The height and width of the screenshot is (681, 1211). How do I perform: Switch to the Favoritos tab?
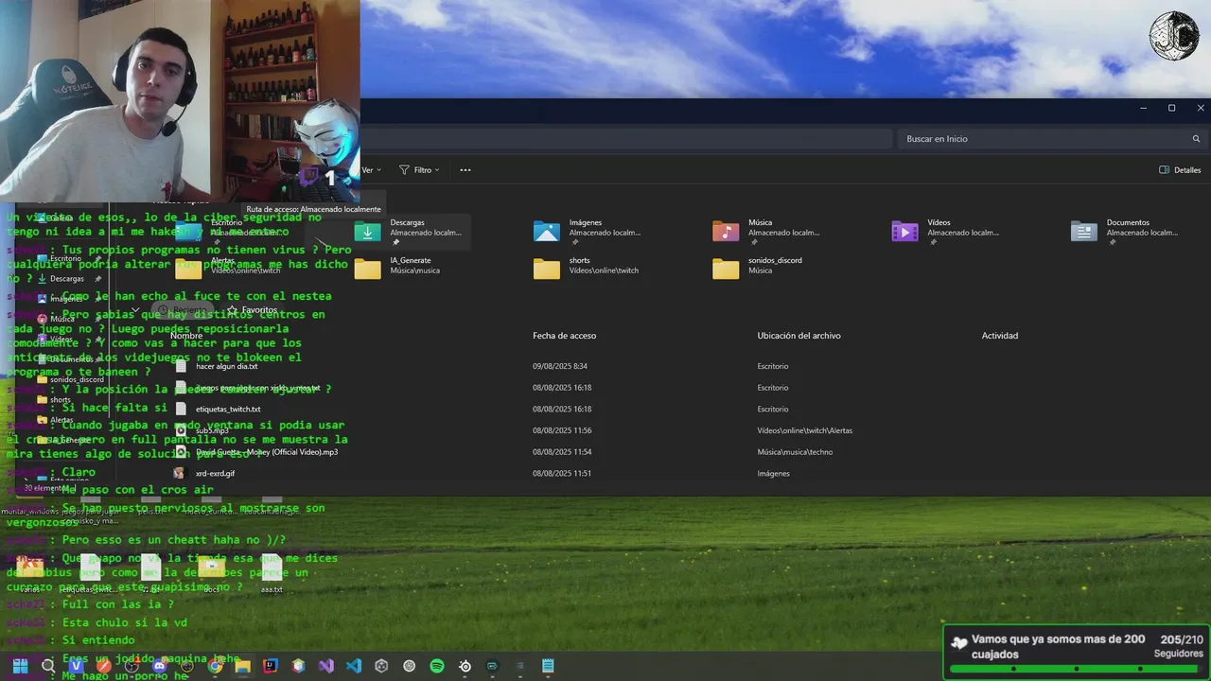pos(252,309)
